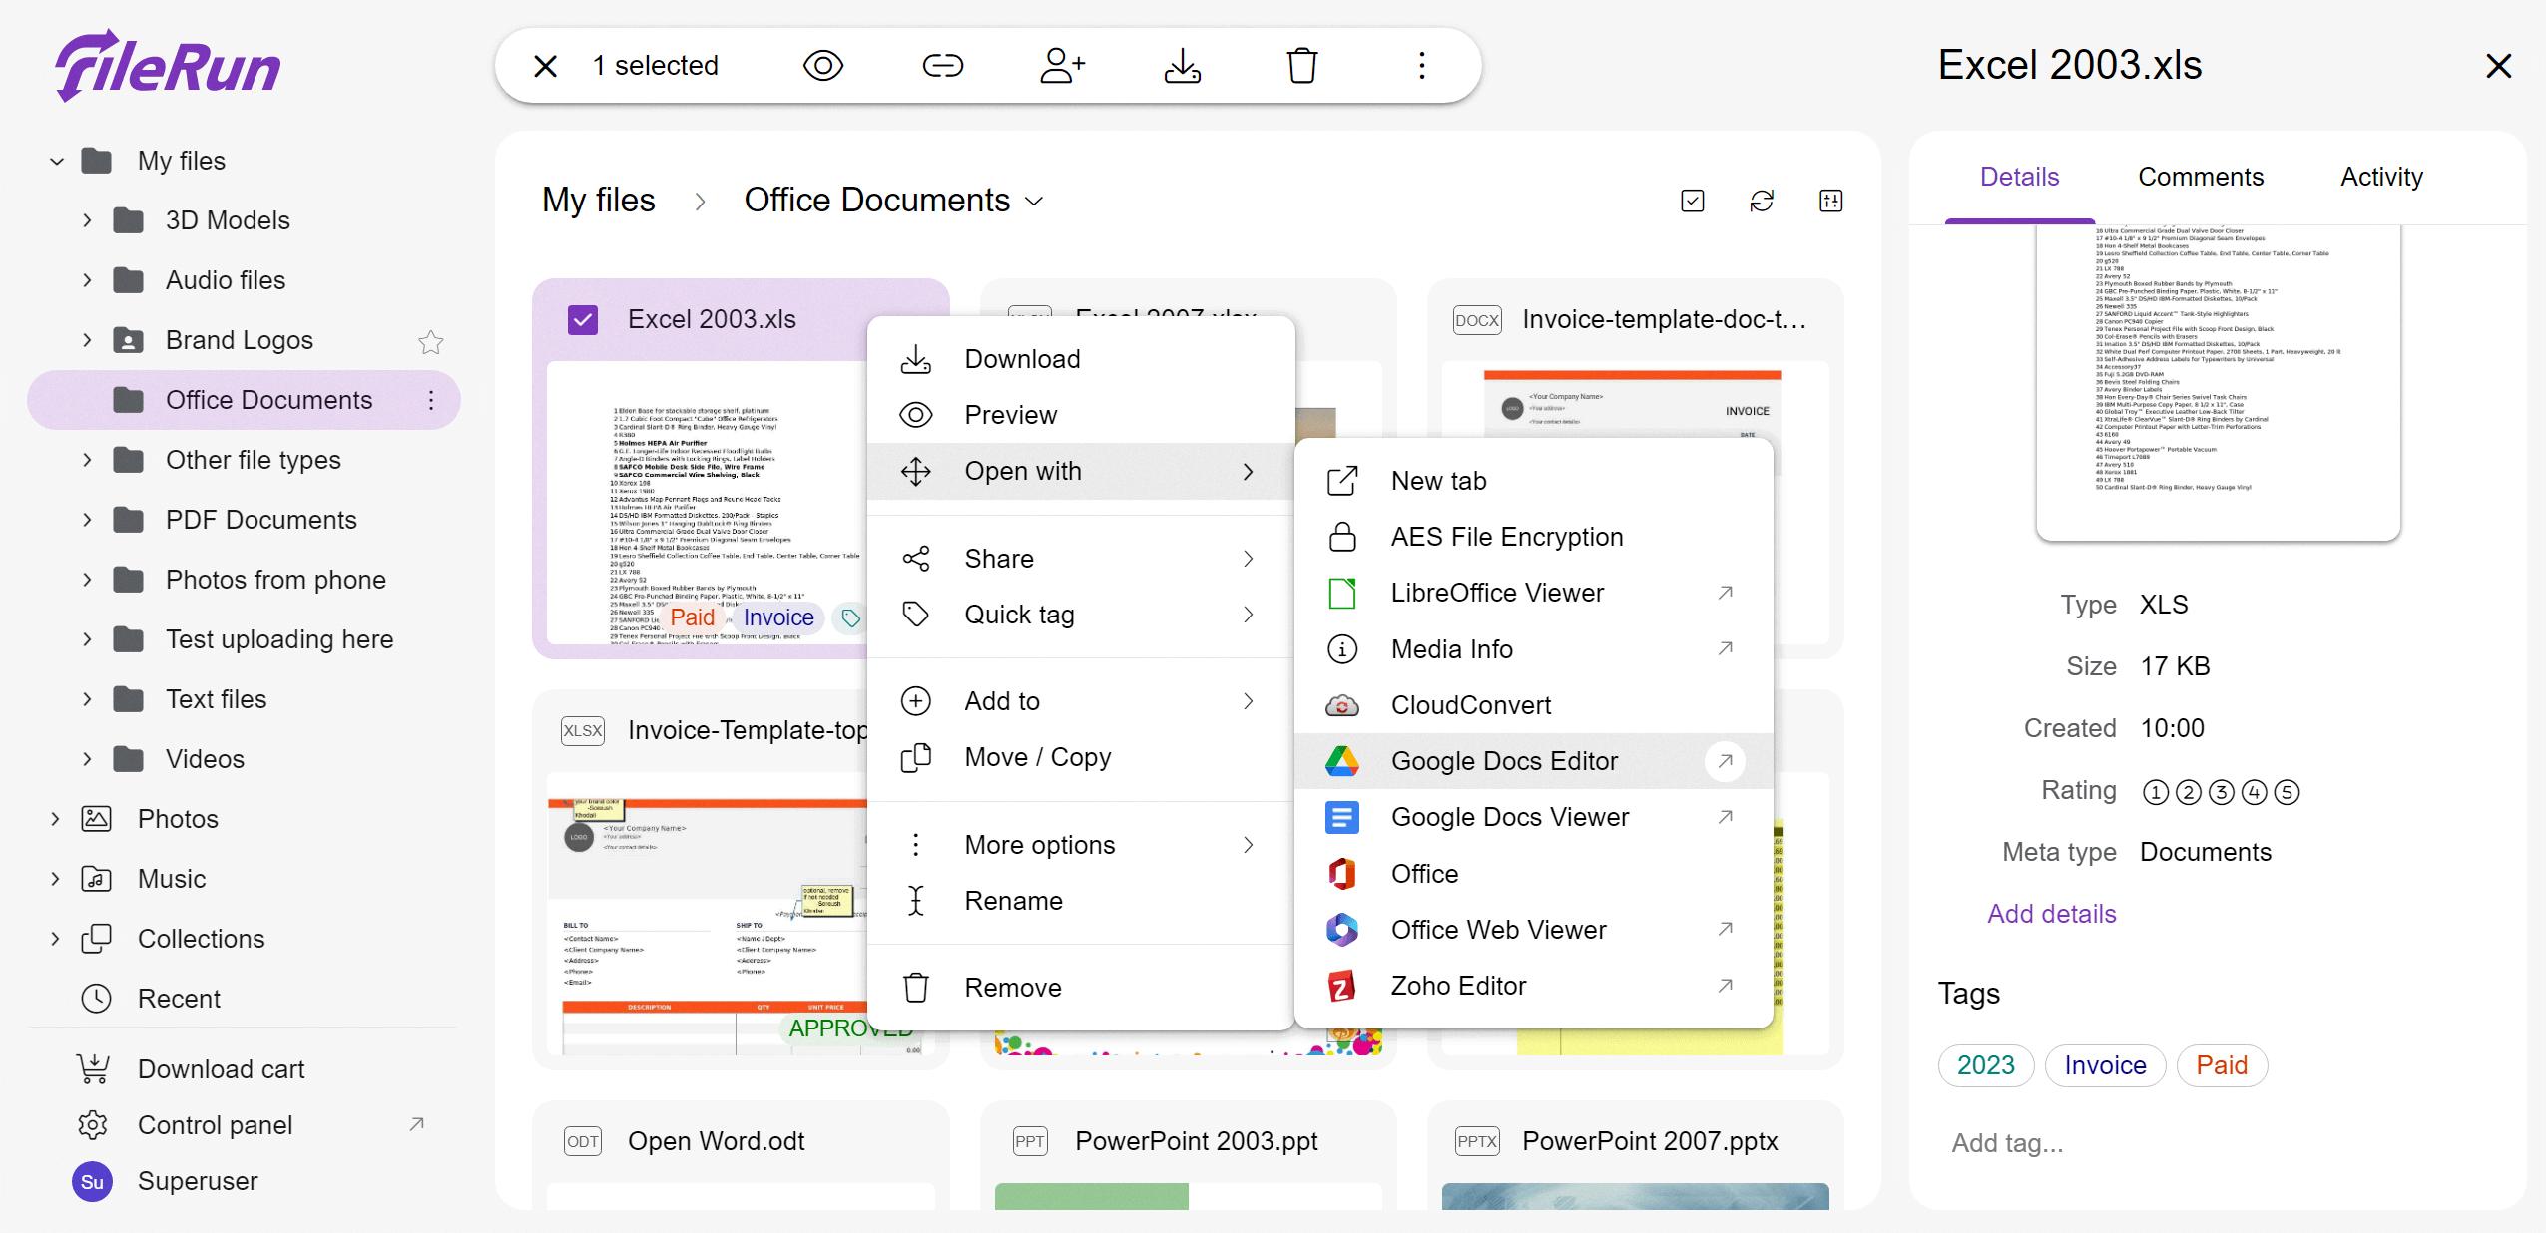Open the three-dot more actions menu in the toolbar
Image resolution: width=2546 pixels, height=1233 pixels.
coord(1421,66)
